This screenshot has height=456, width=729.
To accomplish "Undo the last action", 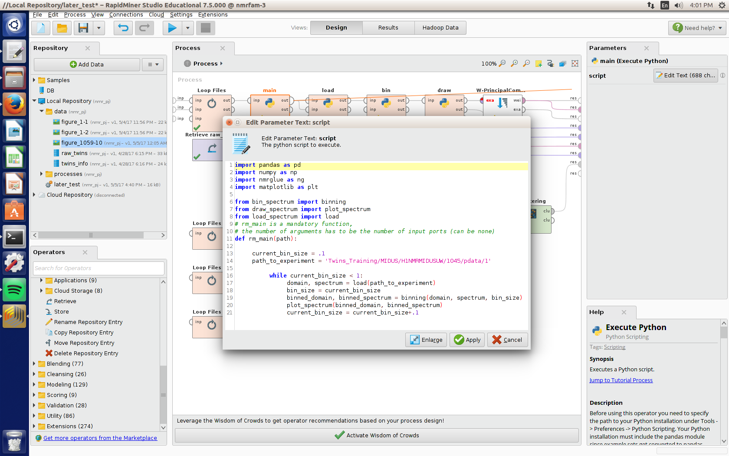I will coord(123,27).
